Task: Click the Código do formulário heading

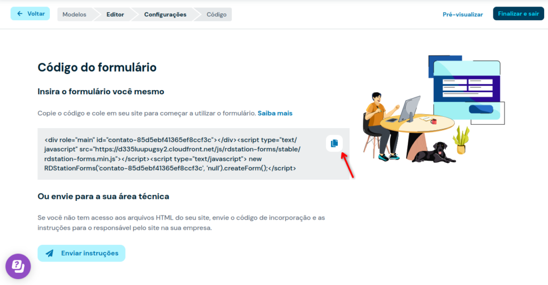Action: 97,67
